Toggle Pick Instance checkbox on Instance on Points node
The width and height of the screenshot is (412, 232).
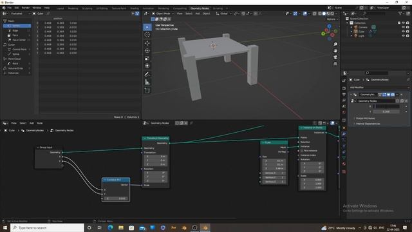302,151
